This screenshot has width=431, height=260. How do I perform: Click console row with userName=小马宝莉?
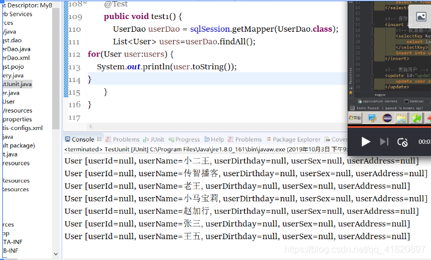(x=246, y=199)
